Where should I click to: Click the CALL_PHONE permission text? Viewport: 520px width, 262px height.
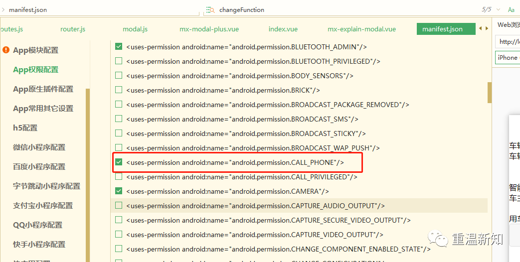coord(235,162)
